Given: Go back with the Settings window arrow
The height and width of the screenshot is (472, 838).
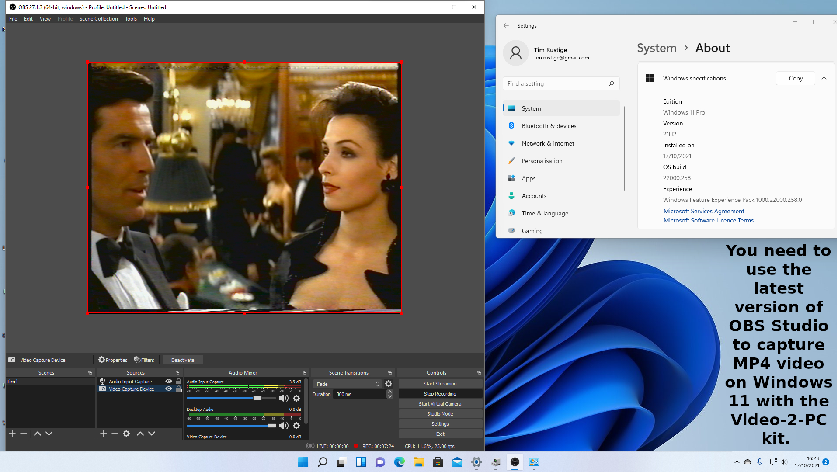Looking at the screenshot, I should 506,25.
